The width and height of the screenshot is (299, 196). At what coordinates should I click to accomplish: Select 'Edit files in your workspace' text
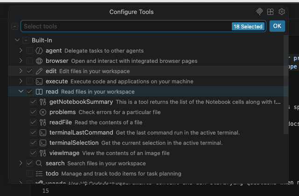pos(94,71)
